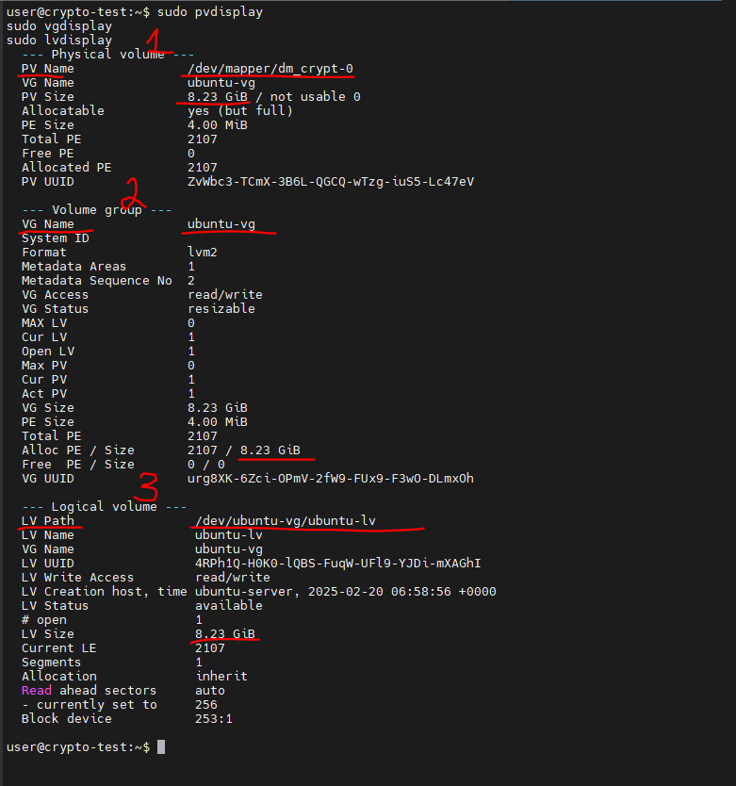Click the 'resizable' VG Status value
Image resolution: width=736 pixels, height=786 pixels.
(x=221, y=308)
